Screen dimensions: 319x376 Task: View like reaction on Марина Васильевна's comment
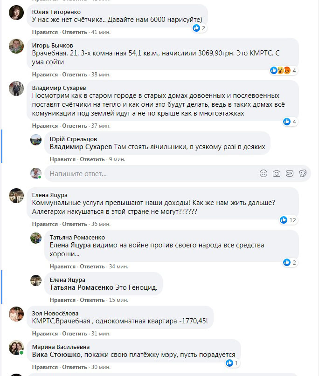(232, 363)
